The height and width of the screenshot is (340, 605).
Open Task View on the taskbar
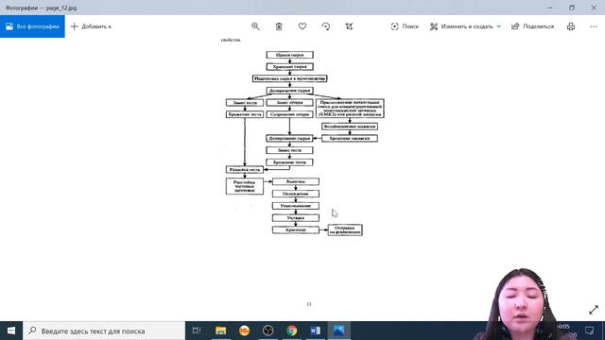click(x=197, y=331)
